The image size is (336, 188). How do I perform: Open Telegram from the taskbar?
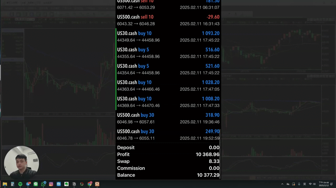pyautogui.click(x=28, y=184)
